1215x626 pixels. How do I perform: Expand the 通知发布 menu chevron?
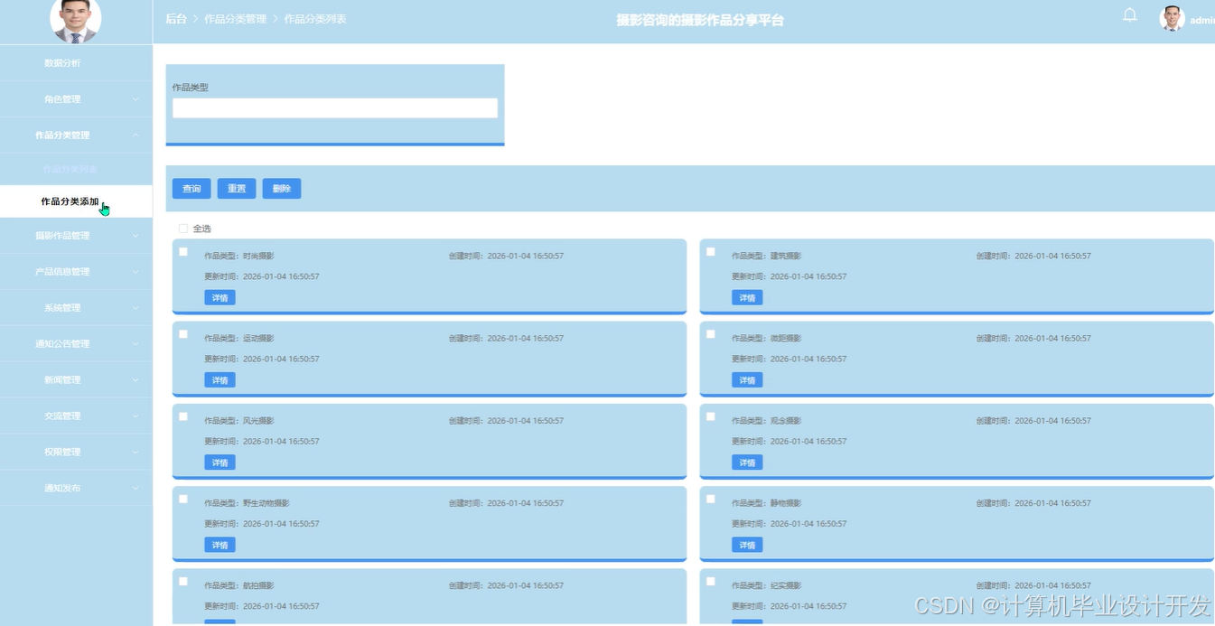[x=136, y=489]
